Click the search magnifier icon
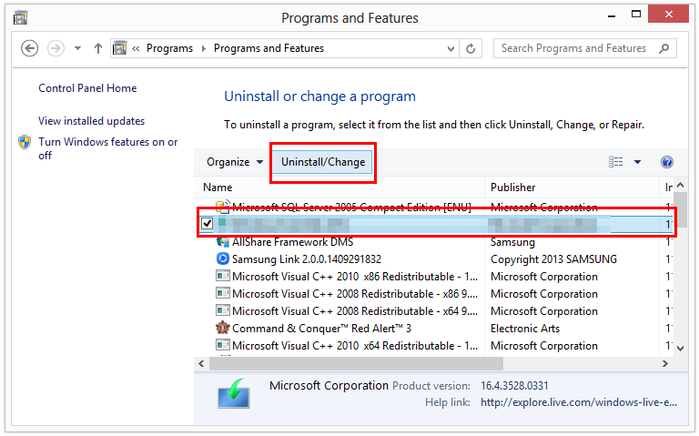Image resolution: width=699 pixels, height=436 pixels. coord(664,48)
